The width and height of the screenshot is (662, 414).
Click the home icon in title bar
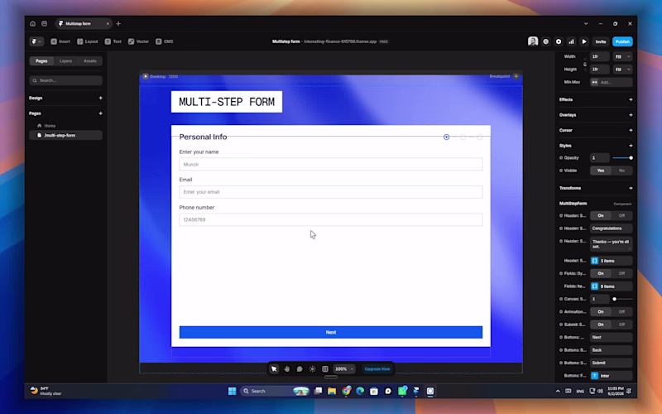tap(32, 24)
